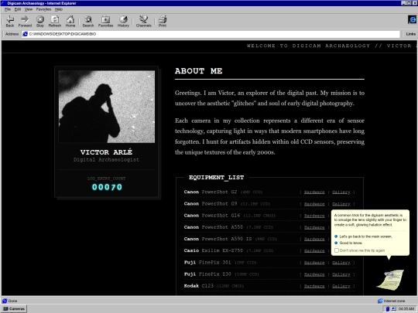Click the Forward arrow toolbar icon
Screen dimensions: 418x313
pos(25,22)
